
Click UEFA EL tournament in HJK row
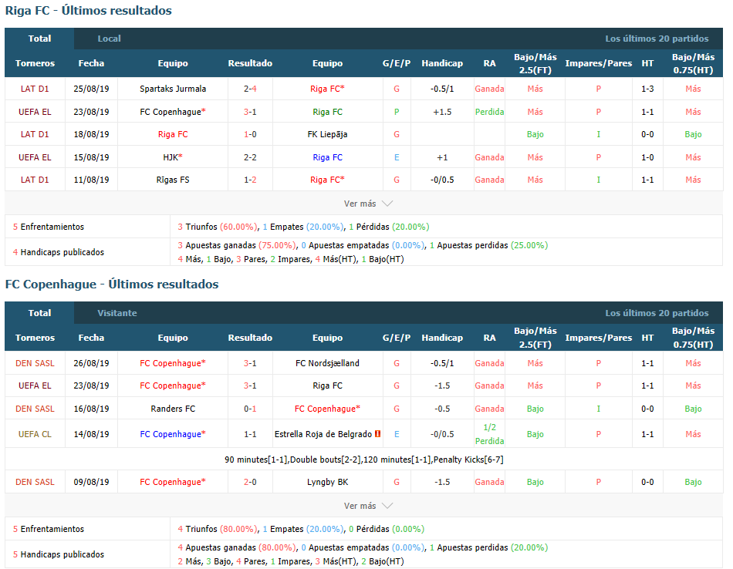pos(35,157)
